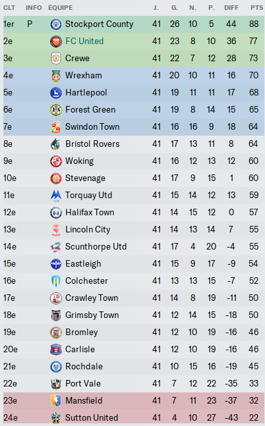
Task: Click the Wrexham club crest icon
Action: pyautogui.click(x=56, y=76)
